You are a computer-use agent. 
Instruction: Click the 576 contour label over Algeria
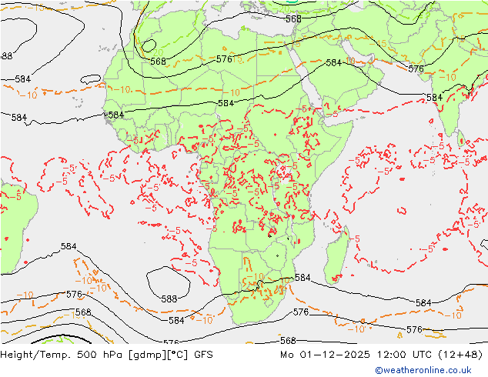point(224,59)
